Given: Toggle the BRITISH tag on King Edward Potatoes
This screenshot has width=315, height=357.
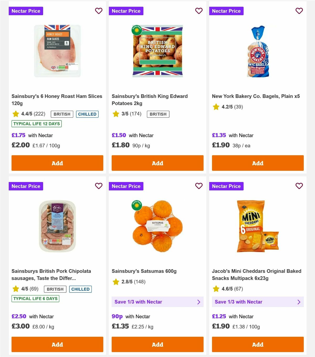Looking at the screenshot, I should [x=158, y=114].
